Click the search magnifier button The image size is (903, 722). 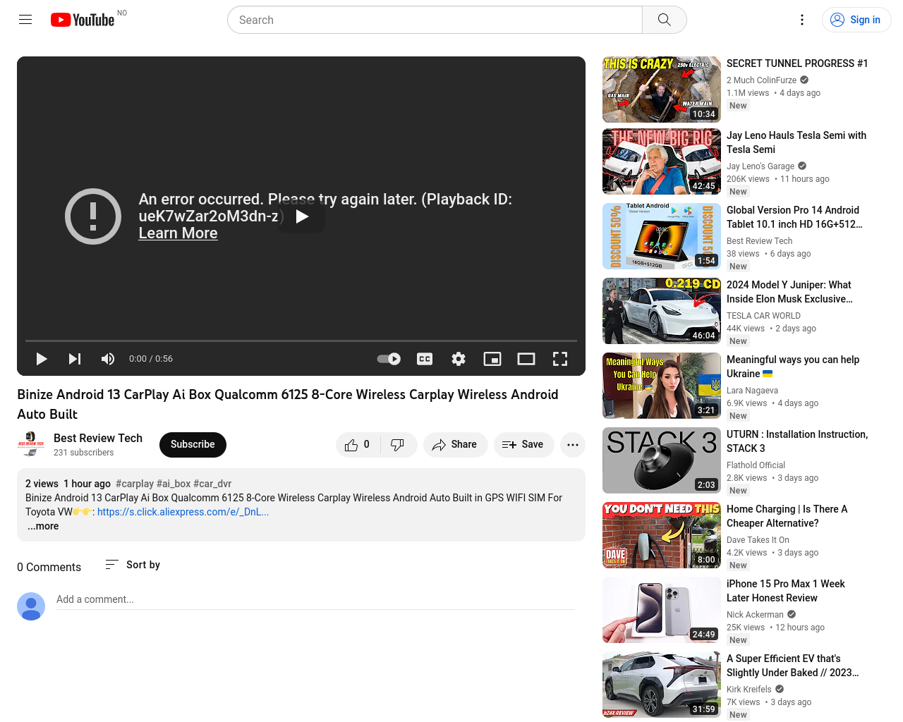pyautogui.click(x=664, y=20)
